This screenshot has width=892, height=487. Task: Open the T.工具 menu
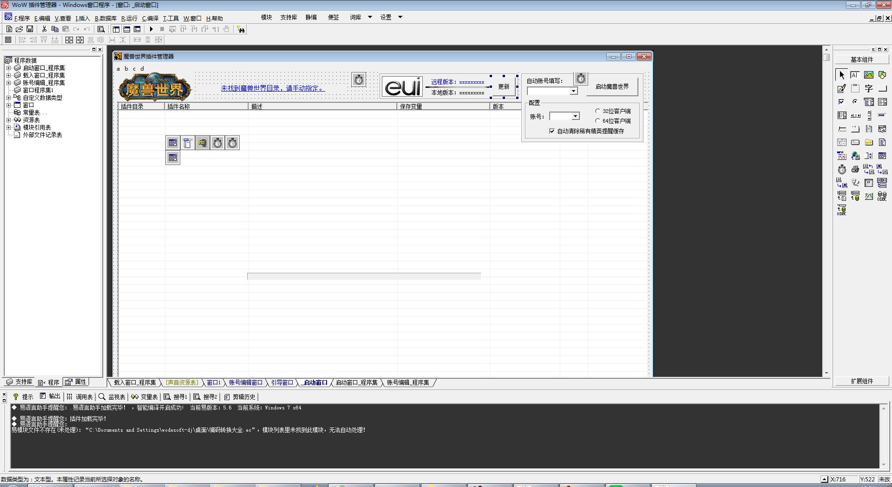[171, 19]
